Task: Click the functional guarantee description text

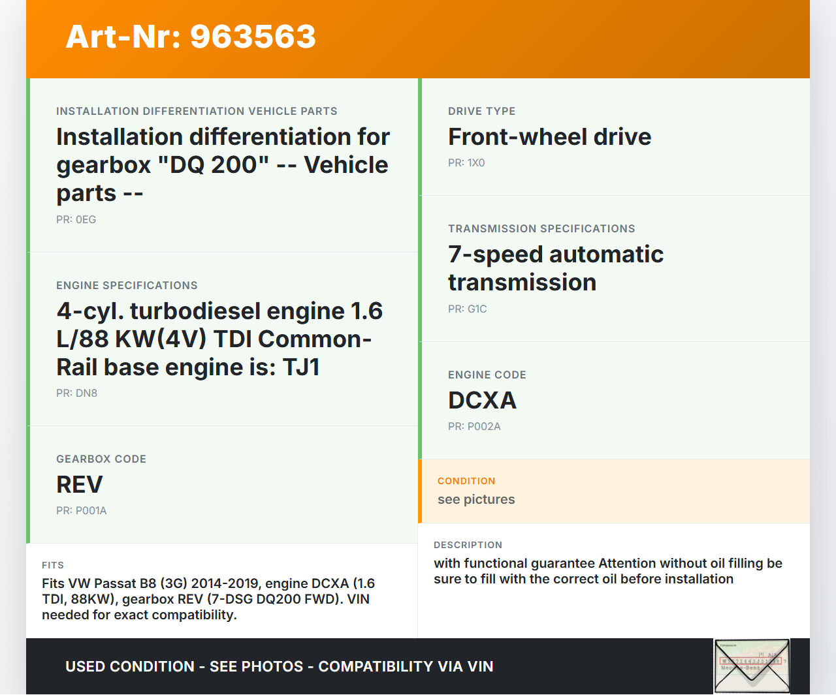Action: pyautogui.click(x=608, y=571)
